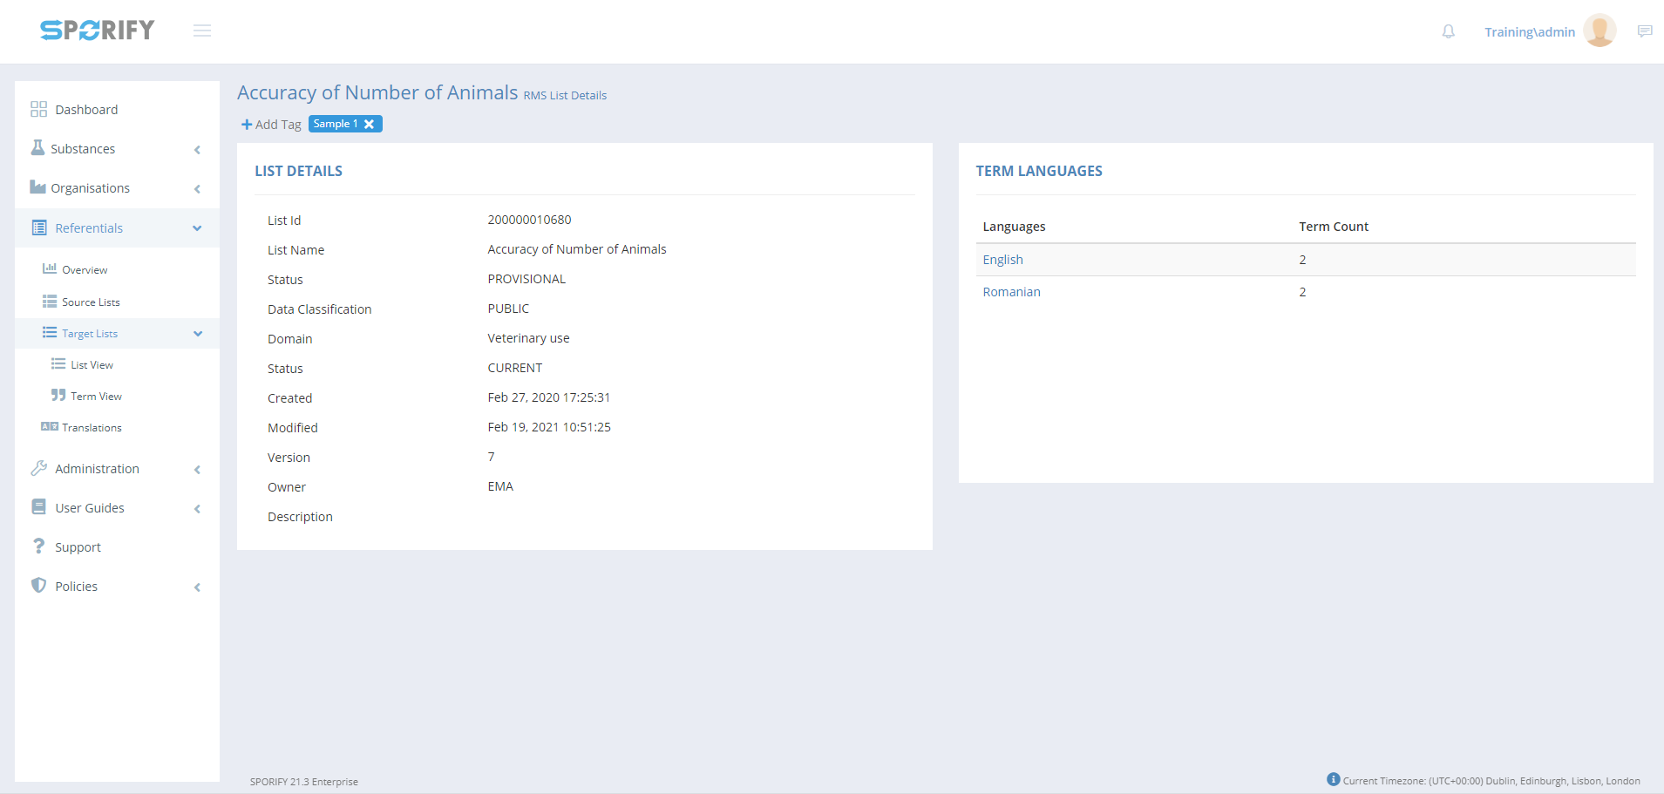Click the Add Tag plus button
Image resolution: width=1664 pixels, height=794 pixels.
(x=247, y=125)
